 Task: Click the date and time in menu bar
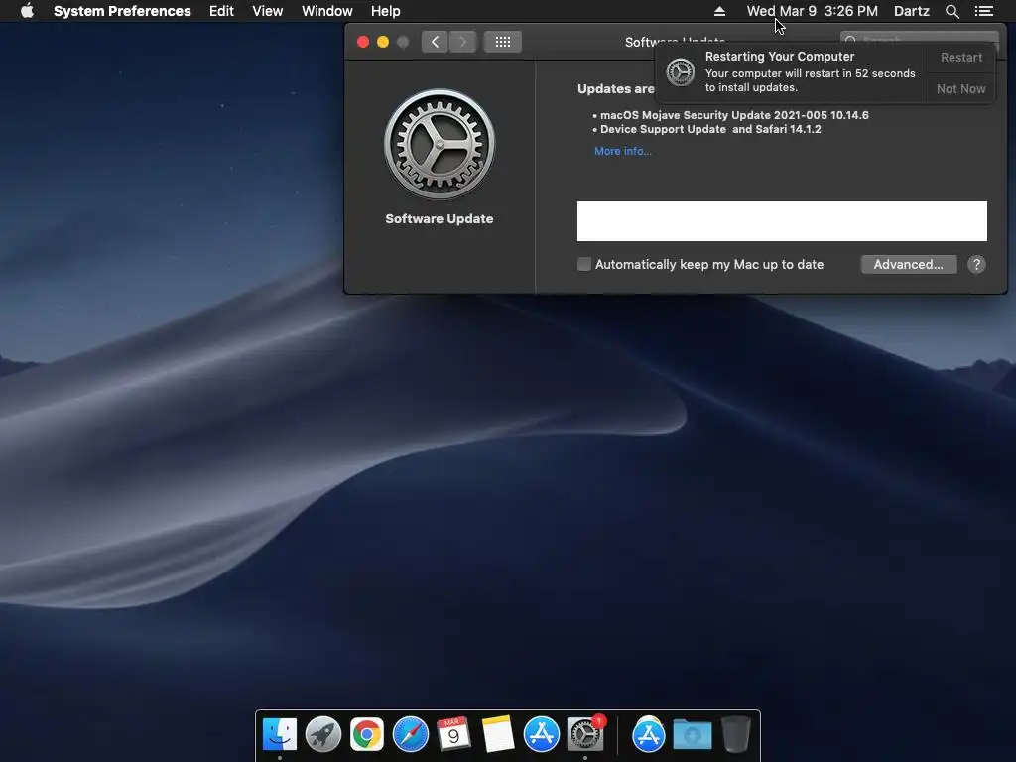pos(812,11)
